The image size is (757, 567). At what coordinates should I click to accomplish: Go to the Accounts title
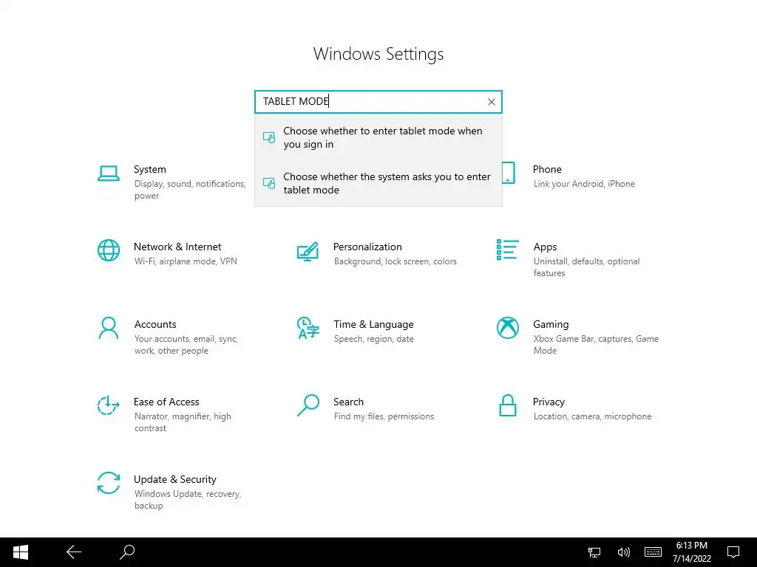(x=155, y=325)
